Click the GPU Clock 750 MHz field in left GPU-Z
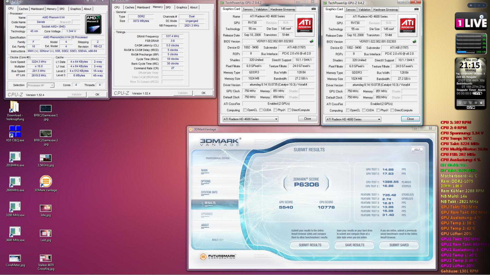Image resolution: width=490 pixels, height=275 pixels. click(x=250, y=91)
